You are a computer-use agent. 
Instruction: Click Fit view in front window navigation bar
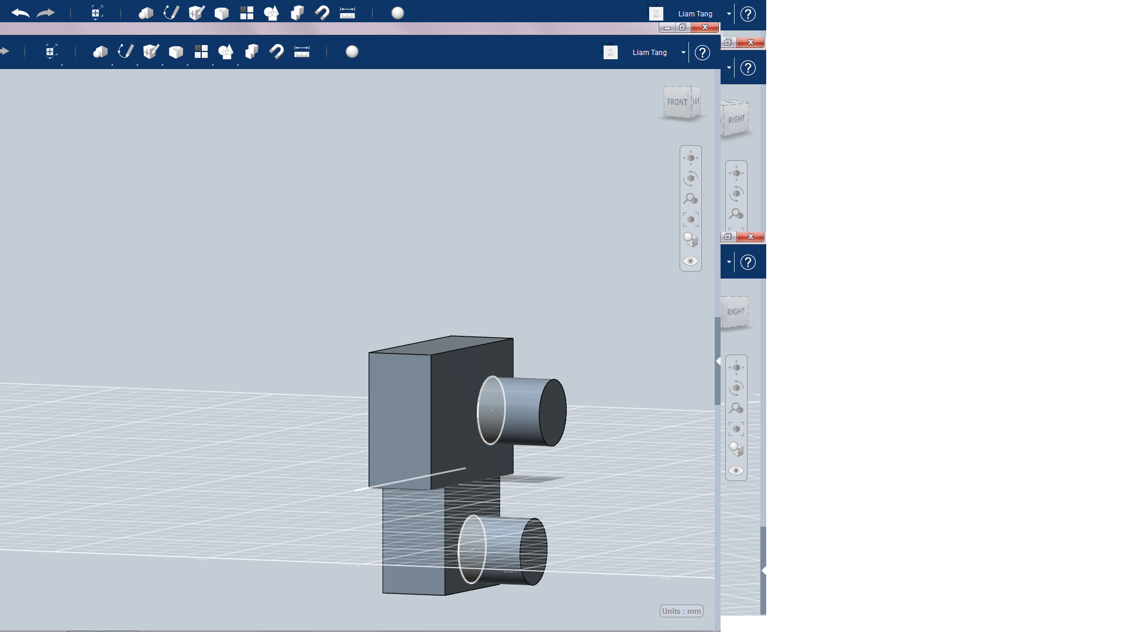pyautogui.click(x=691, y=219)
